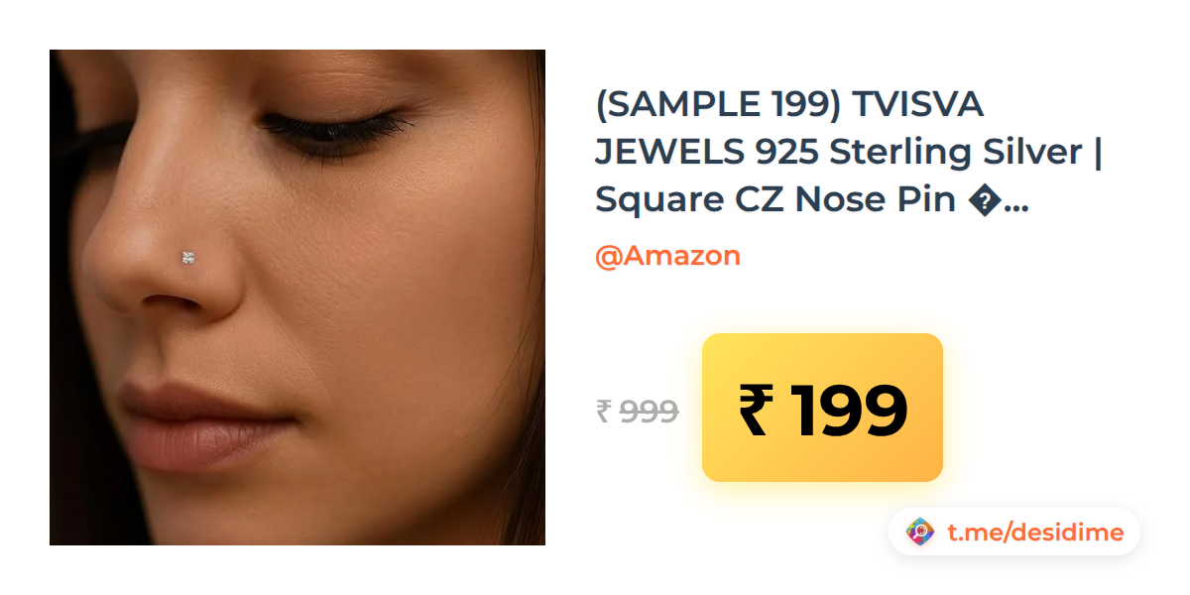Click the woman's closed eye in photo

337,127
